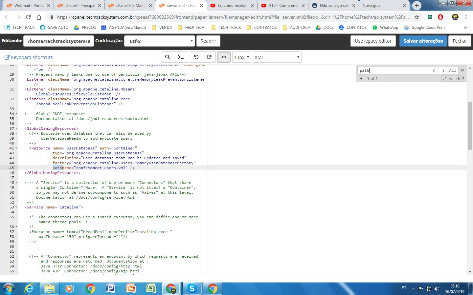Click Salvar alterações button
The width and height of the screenshot is (473, 295).
[423, 41]
